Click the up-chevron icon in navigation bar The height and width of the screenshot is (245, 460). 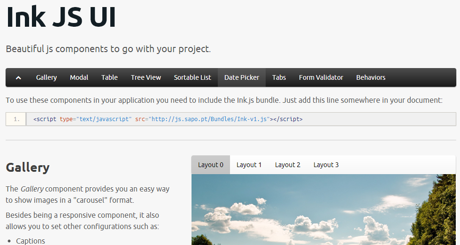pyautogui.click(x=18, y=78)
